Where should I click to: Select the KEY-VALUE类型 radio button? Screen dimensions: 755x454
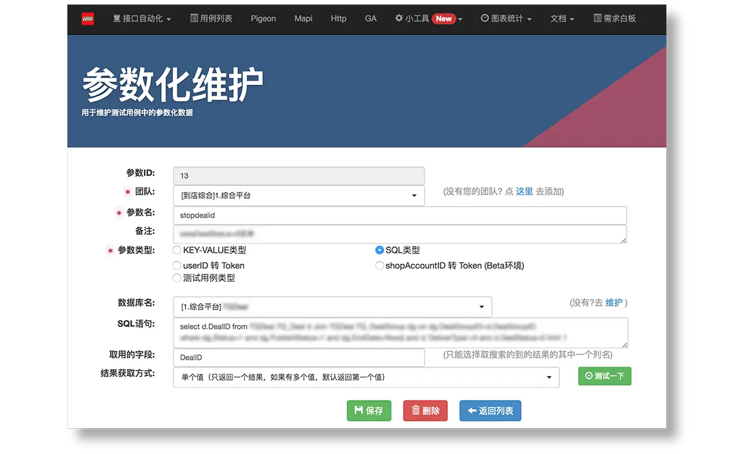click(177, 250)
